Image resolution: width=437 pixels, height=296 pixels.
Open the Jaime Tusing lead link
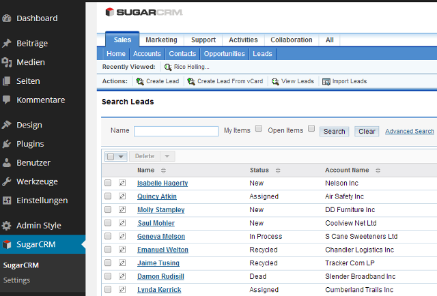click(x=158, y=263)
